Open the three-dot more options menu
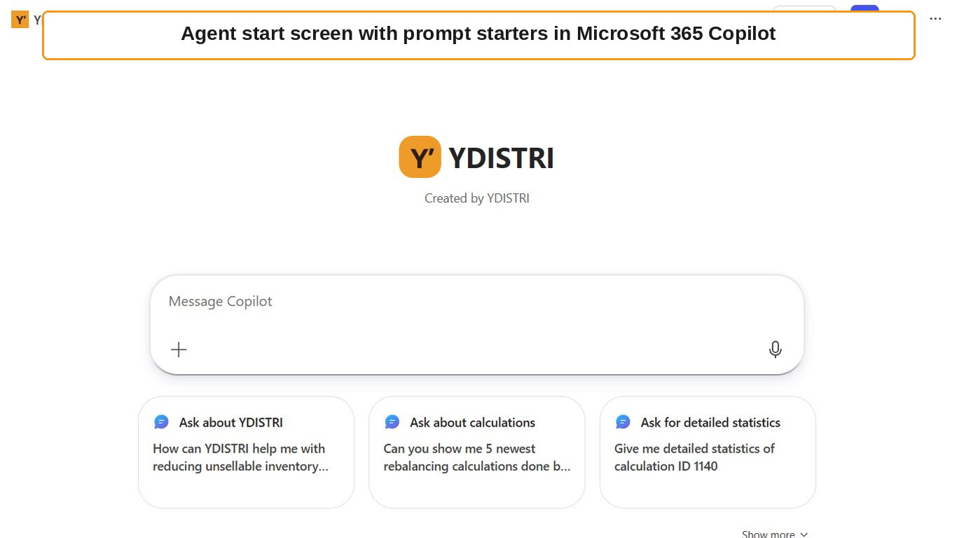 point(935,19)
